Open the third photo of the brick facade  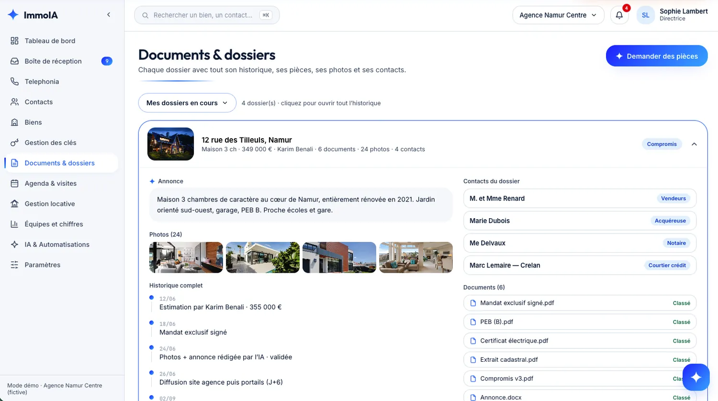pos(339,257)
